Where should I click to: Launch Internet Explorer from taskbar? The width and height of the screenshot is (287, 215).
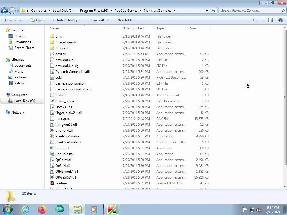tap(25, 209)
